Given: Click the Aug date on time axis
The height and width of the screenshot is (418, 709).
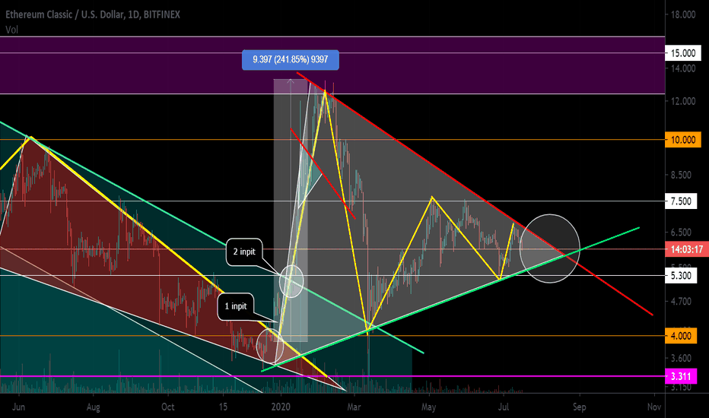Looking at the screenshot, I should pyautogui.click(x=93, y=407).
